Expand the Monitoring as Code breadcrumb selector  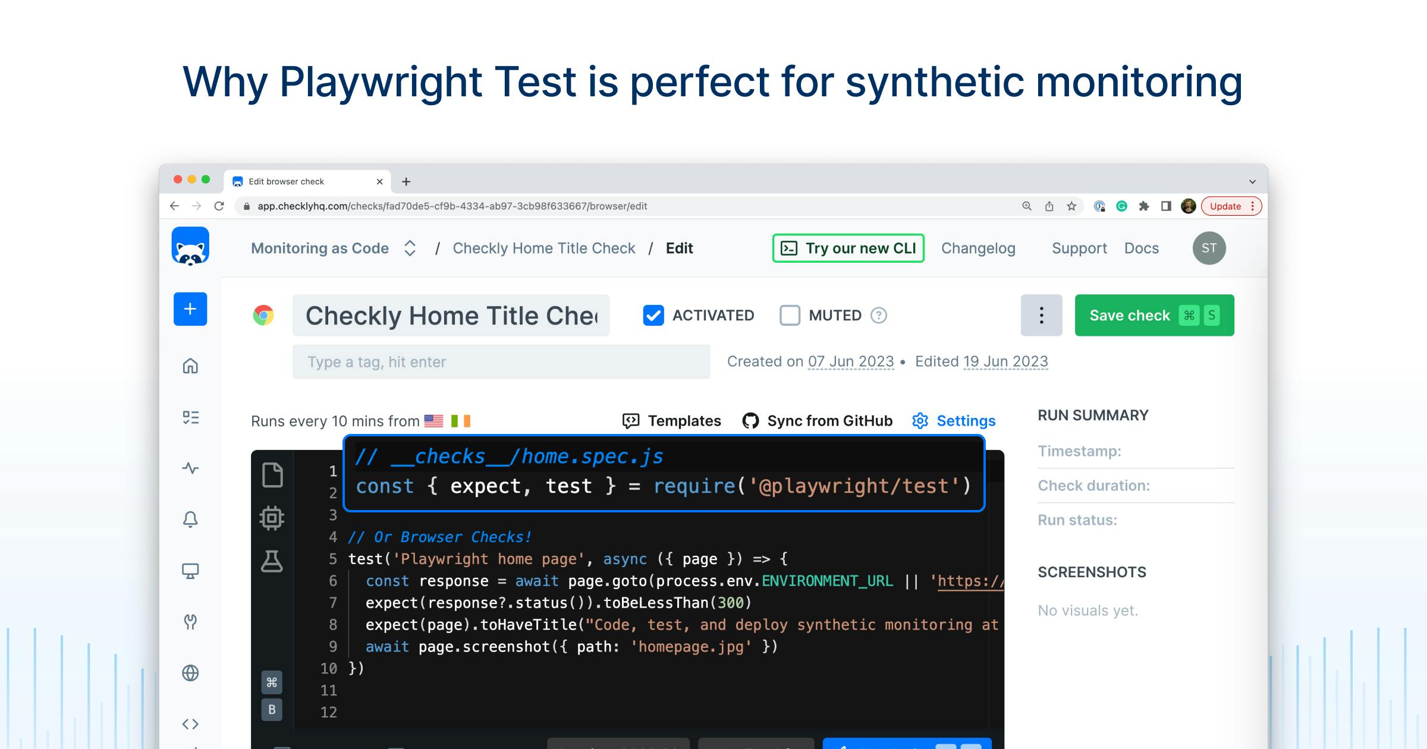point(410,248)
